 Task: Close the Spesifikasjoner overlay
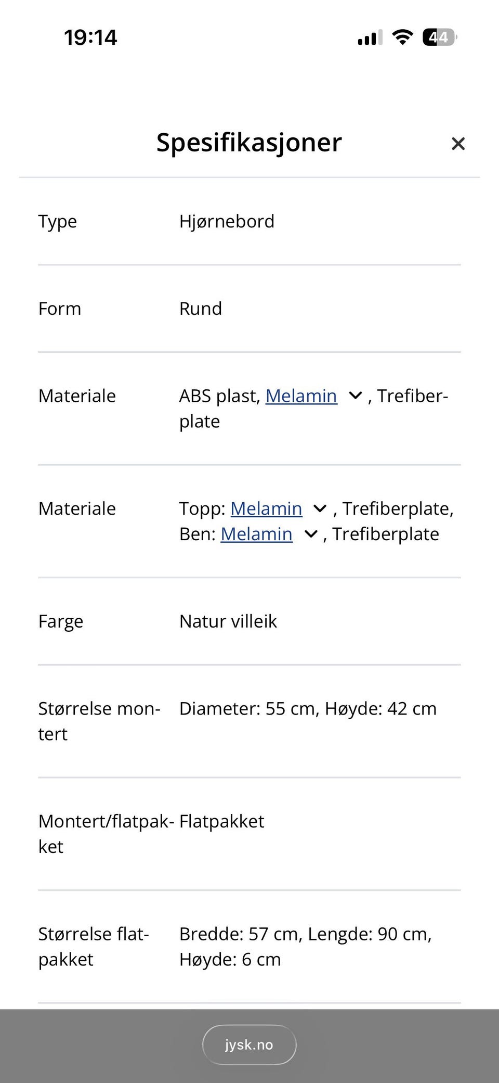click(458, 144)
